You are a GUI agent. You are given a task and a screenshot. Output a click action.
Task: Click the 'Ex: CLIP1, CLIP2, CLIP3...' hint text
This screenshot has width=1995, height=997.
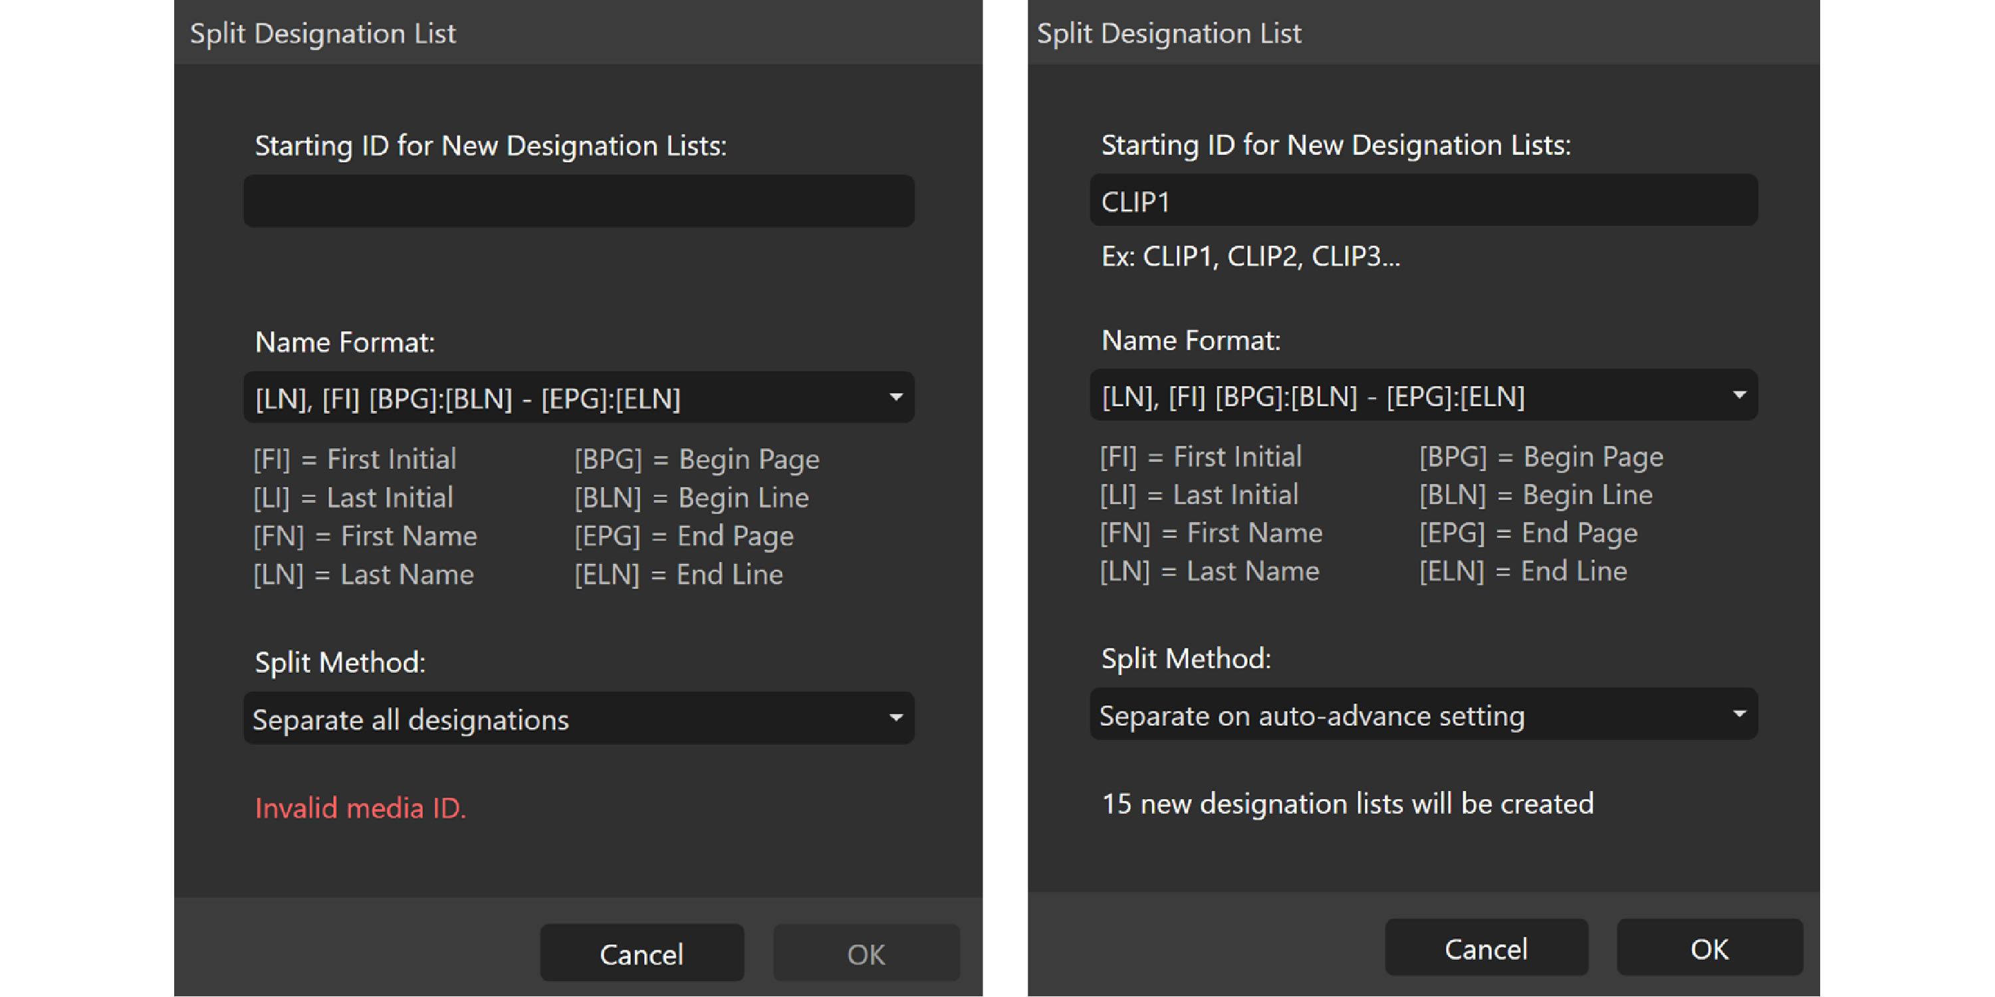point(1250,256)
